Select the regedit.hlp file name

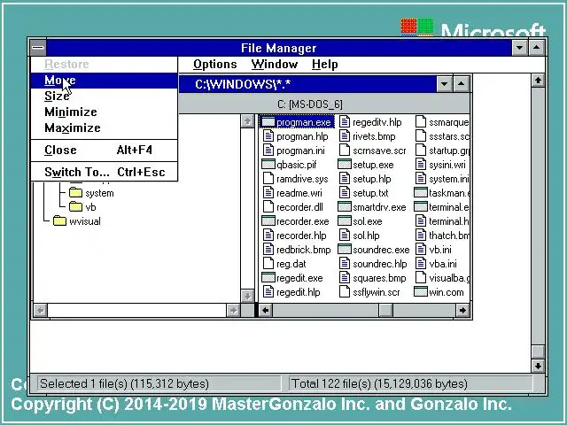click(x=299, y=292)
